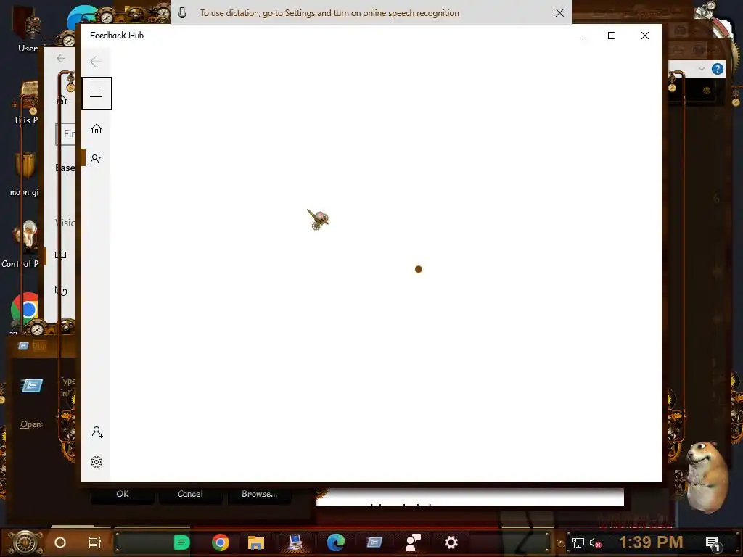Viewport: 743px width, 557px height.
Task: Open the computer icon on taskbar
Action: click(x=295, y=542)
